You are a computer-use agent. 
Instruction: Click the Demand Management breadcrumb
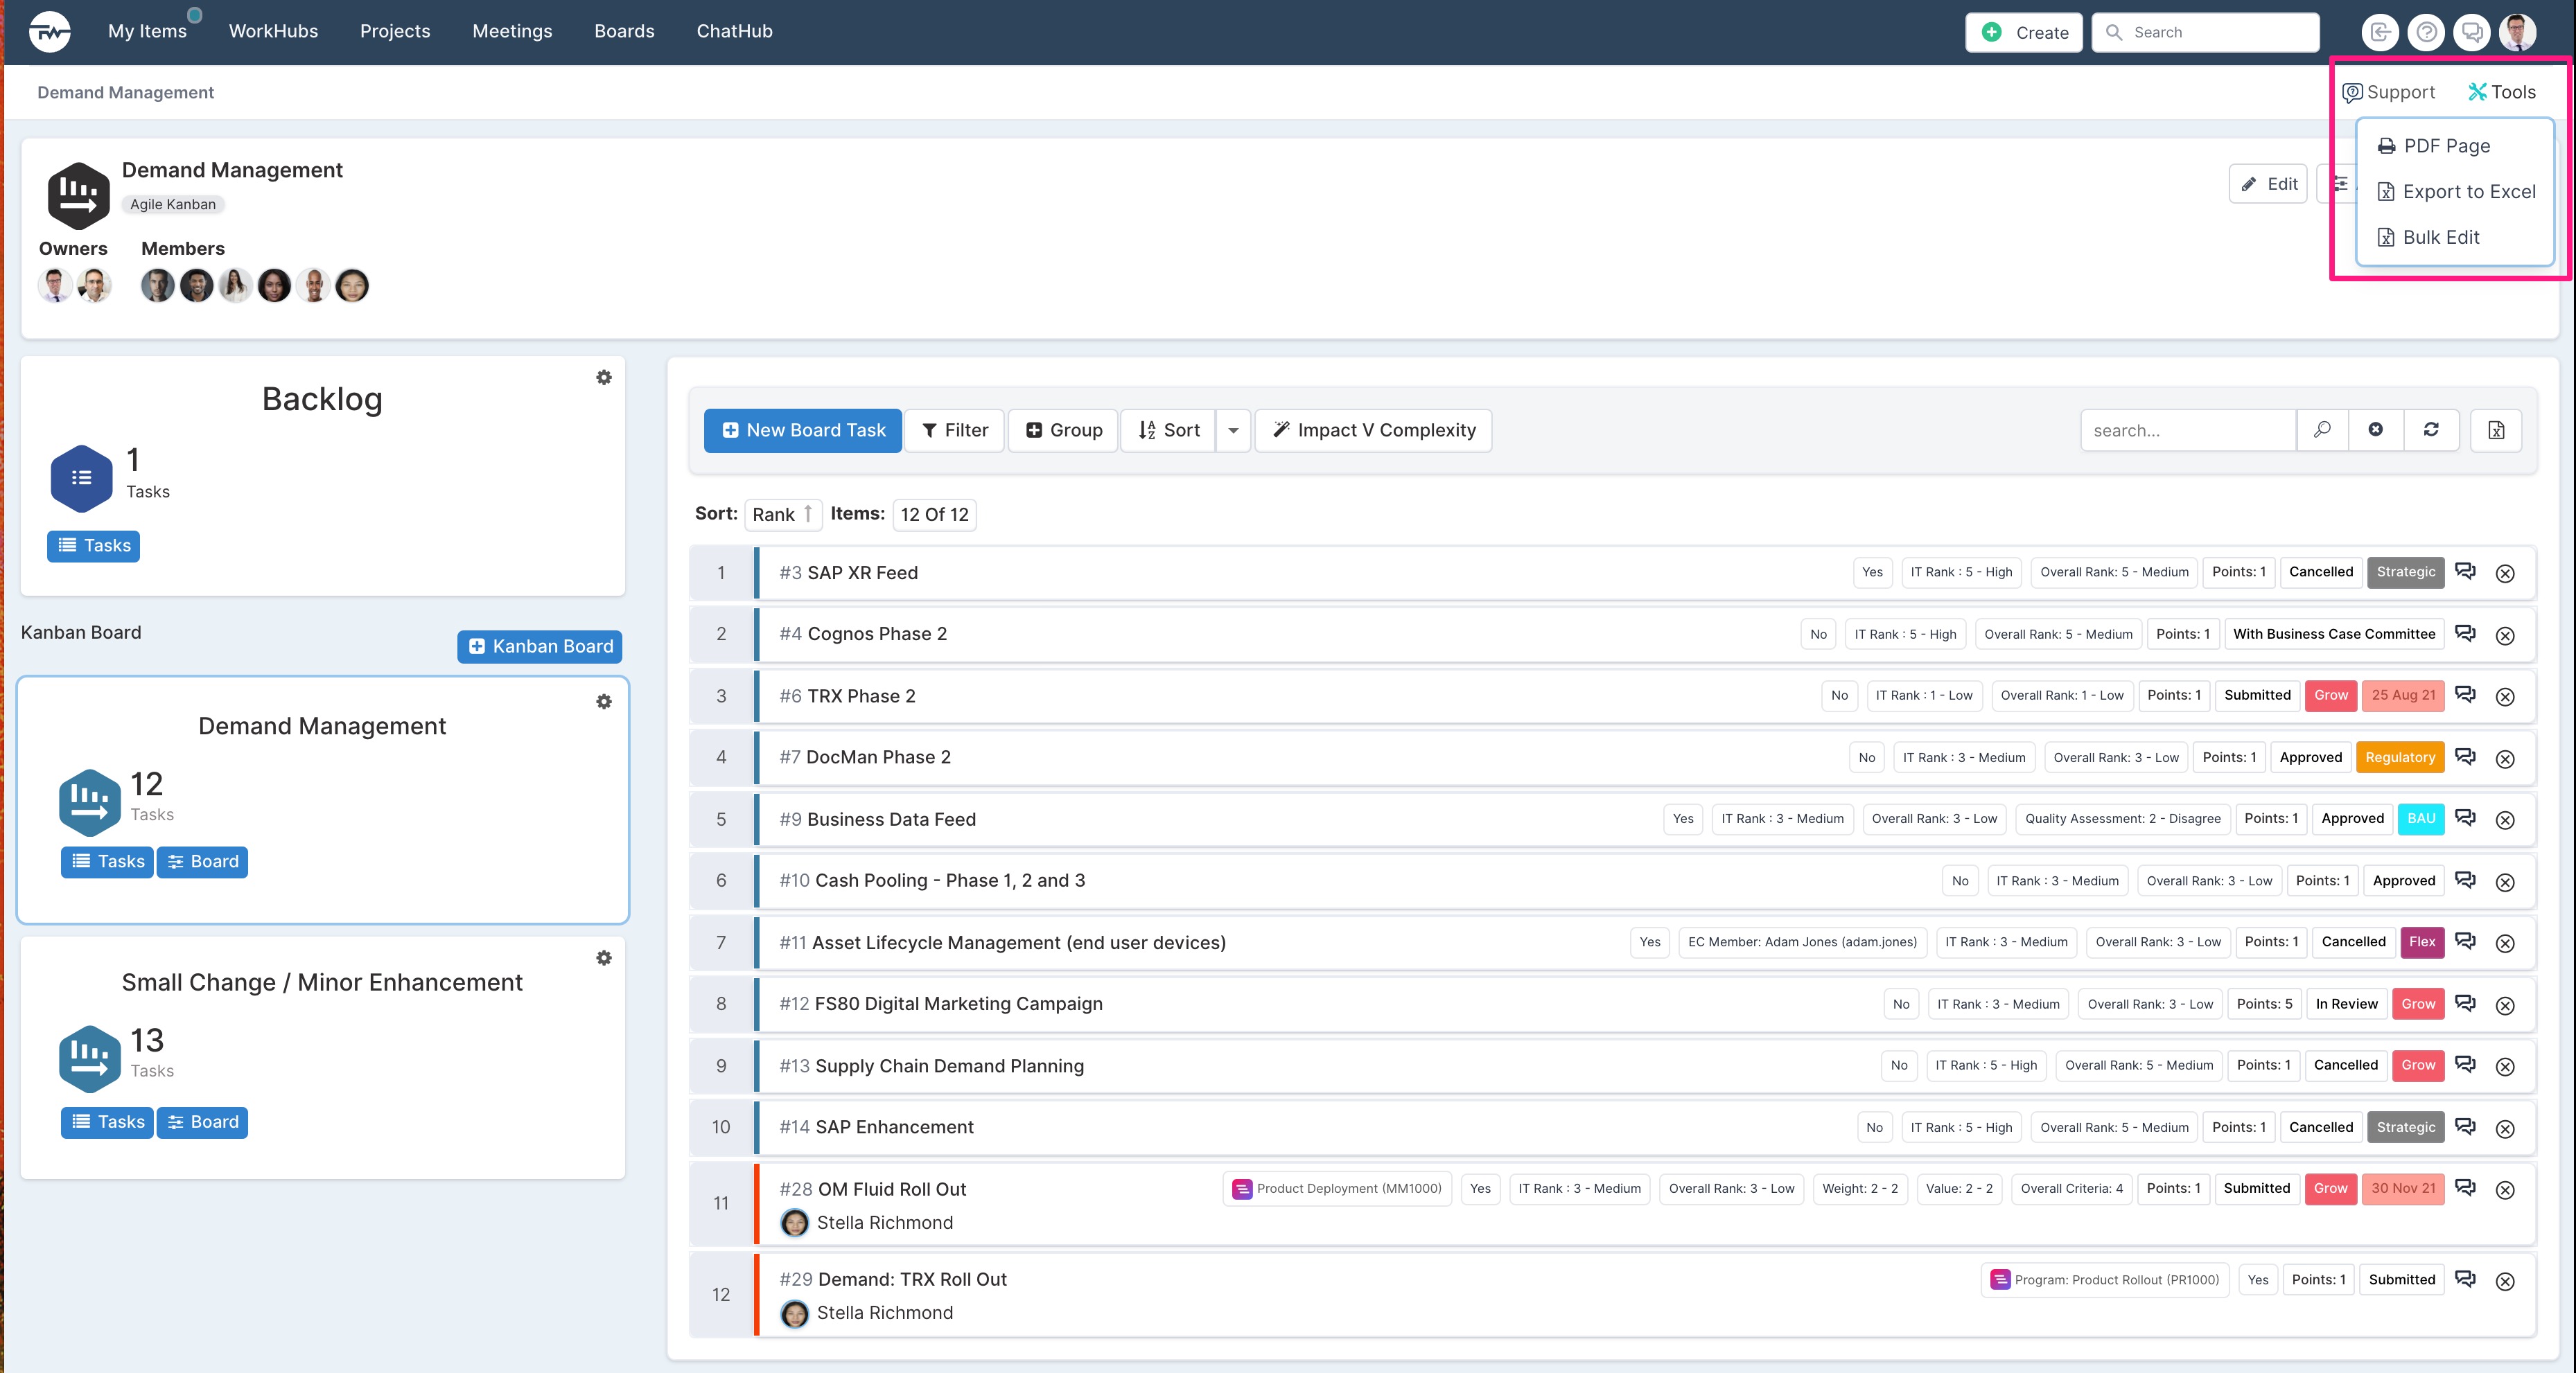click(125, 92)
